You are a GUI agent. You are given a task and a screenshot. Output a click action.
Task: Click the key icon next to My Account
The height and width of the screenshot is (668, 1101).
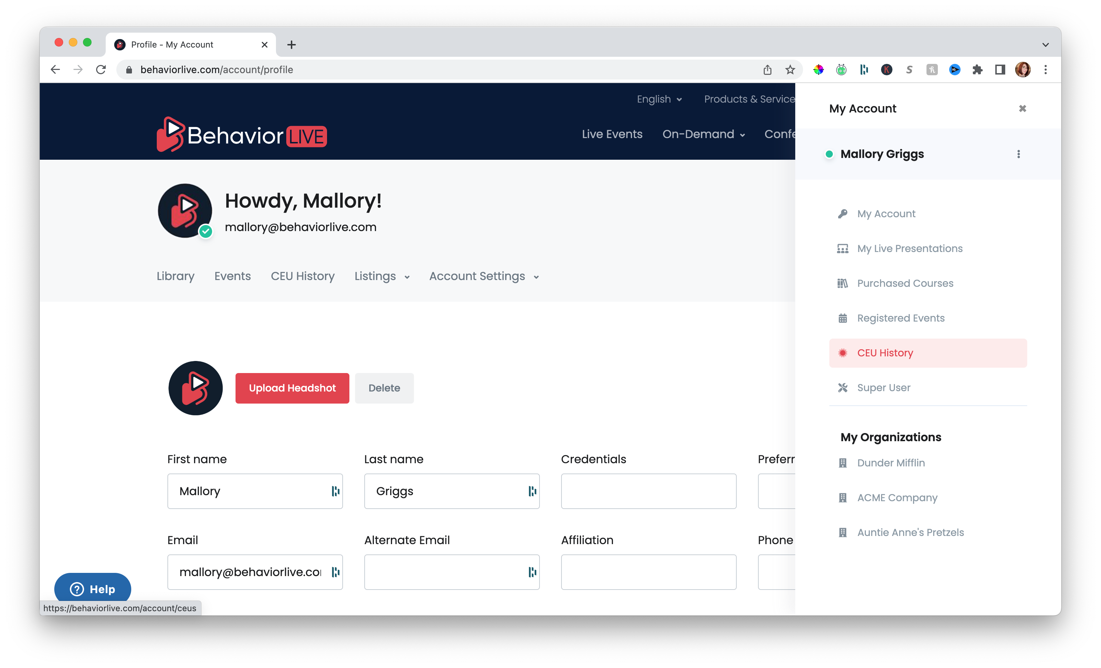coord(842,214)
